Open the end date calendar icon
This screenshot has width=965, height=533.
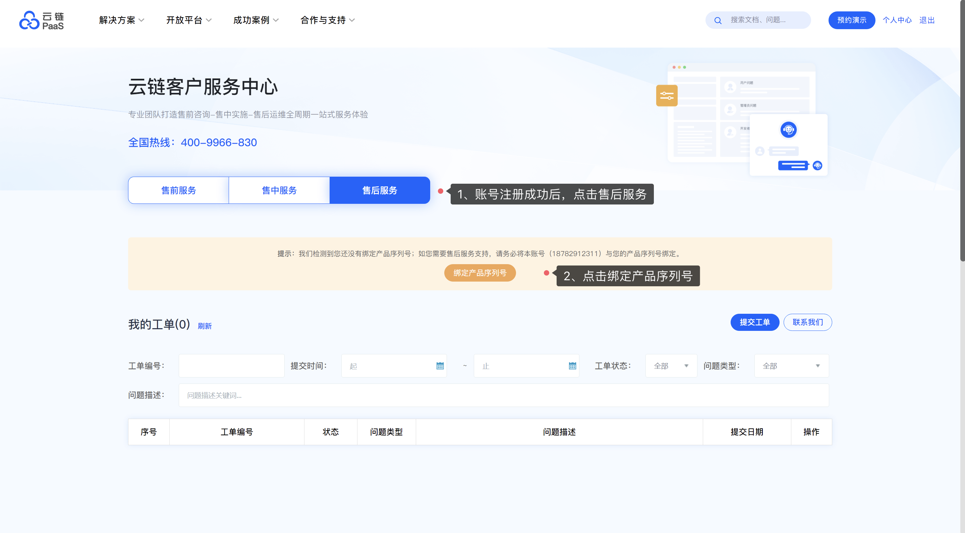572,366
